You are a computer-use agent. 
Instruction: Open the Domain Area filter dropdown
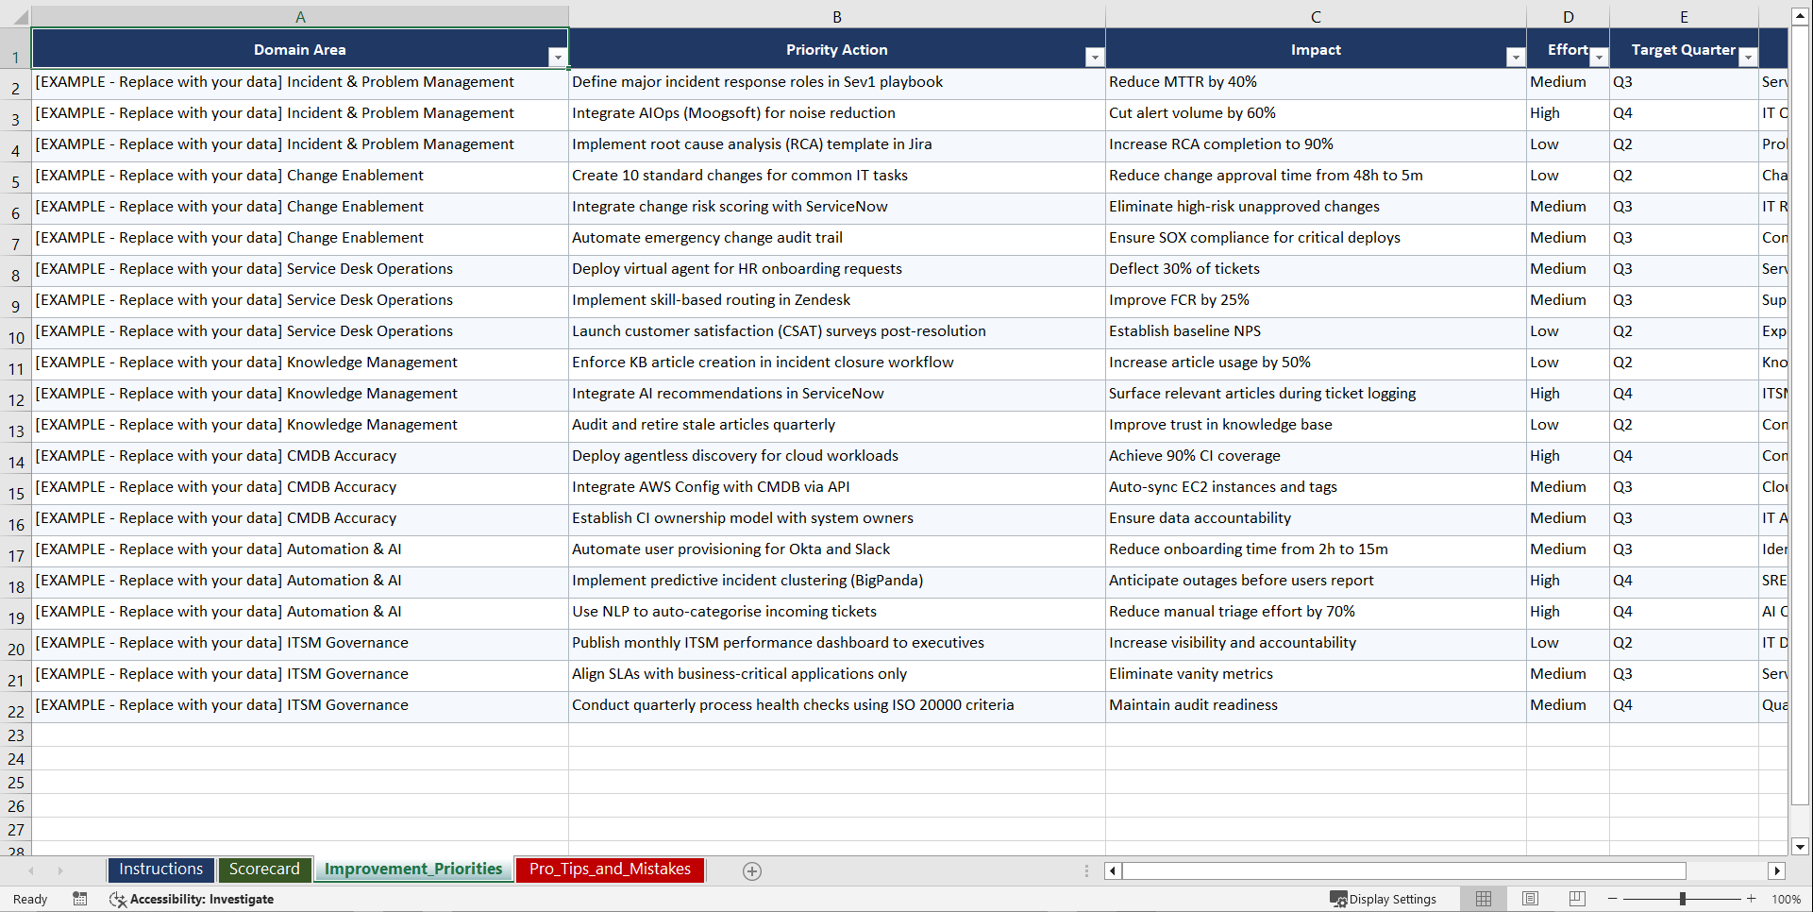[559, 57]
